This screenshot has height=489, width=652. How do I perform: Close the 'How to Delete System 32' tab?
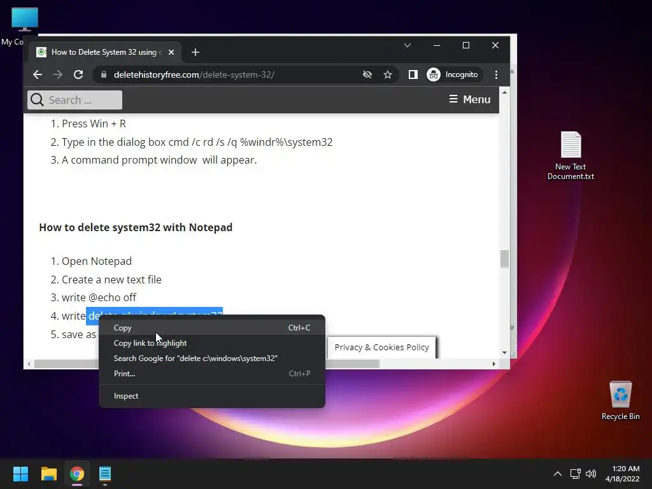click(171, 52)
